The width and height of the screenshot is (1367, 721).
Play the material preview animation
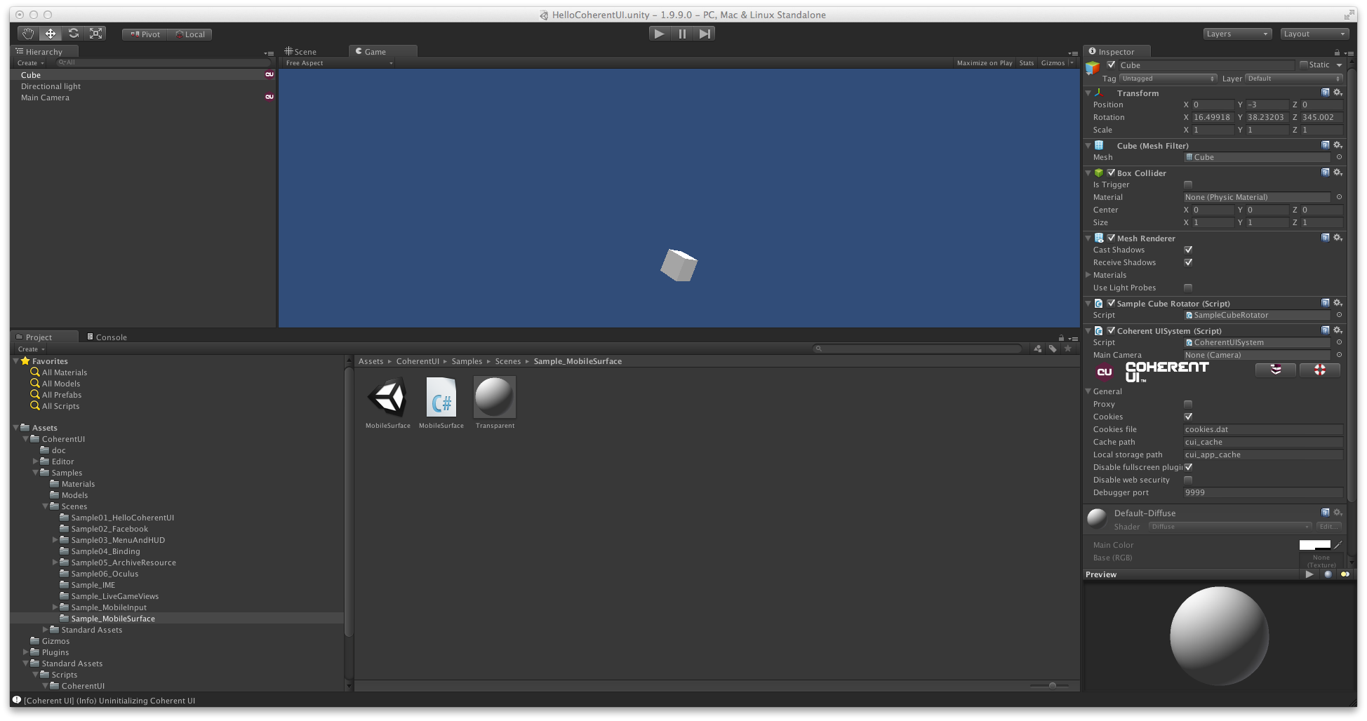(x=1309, y=574)
